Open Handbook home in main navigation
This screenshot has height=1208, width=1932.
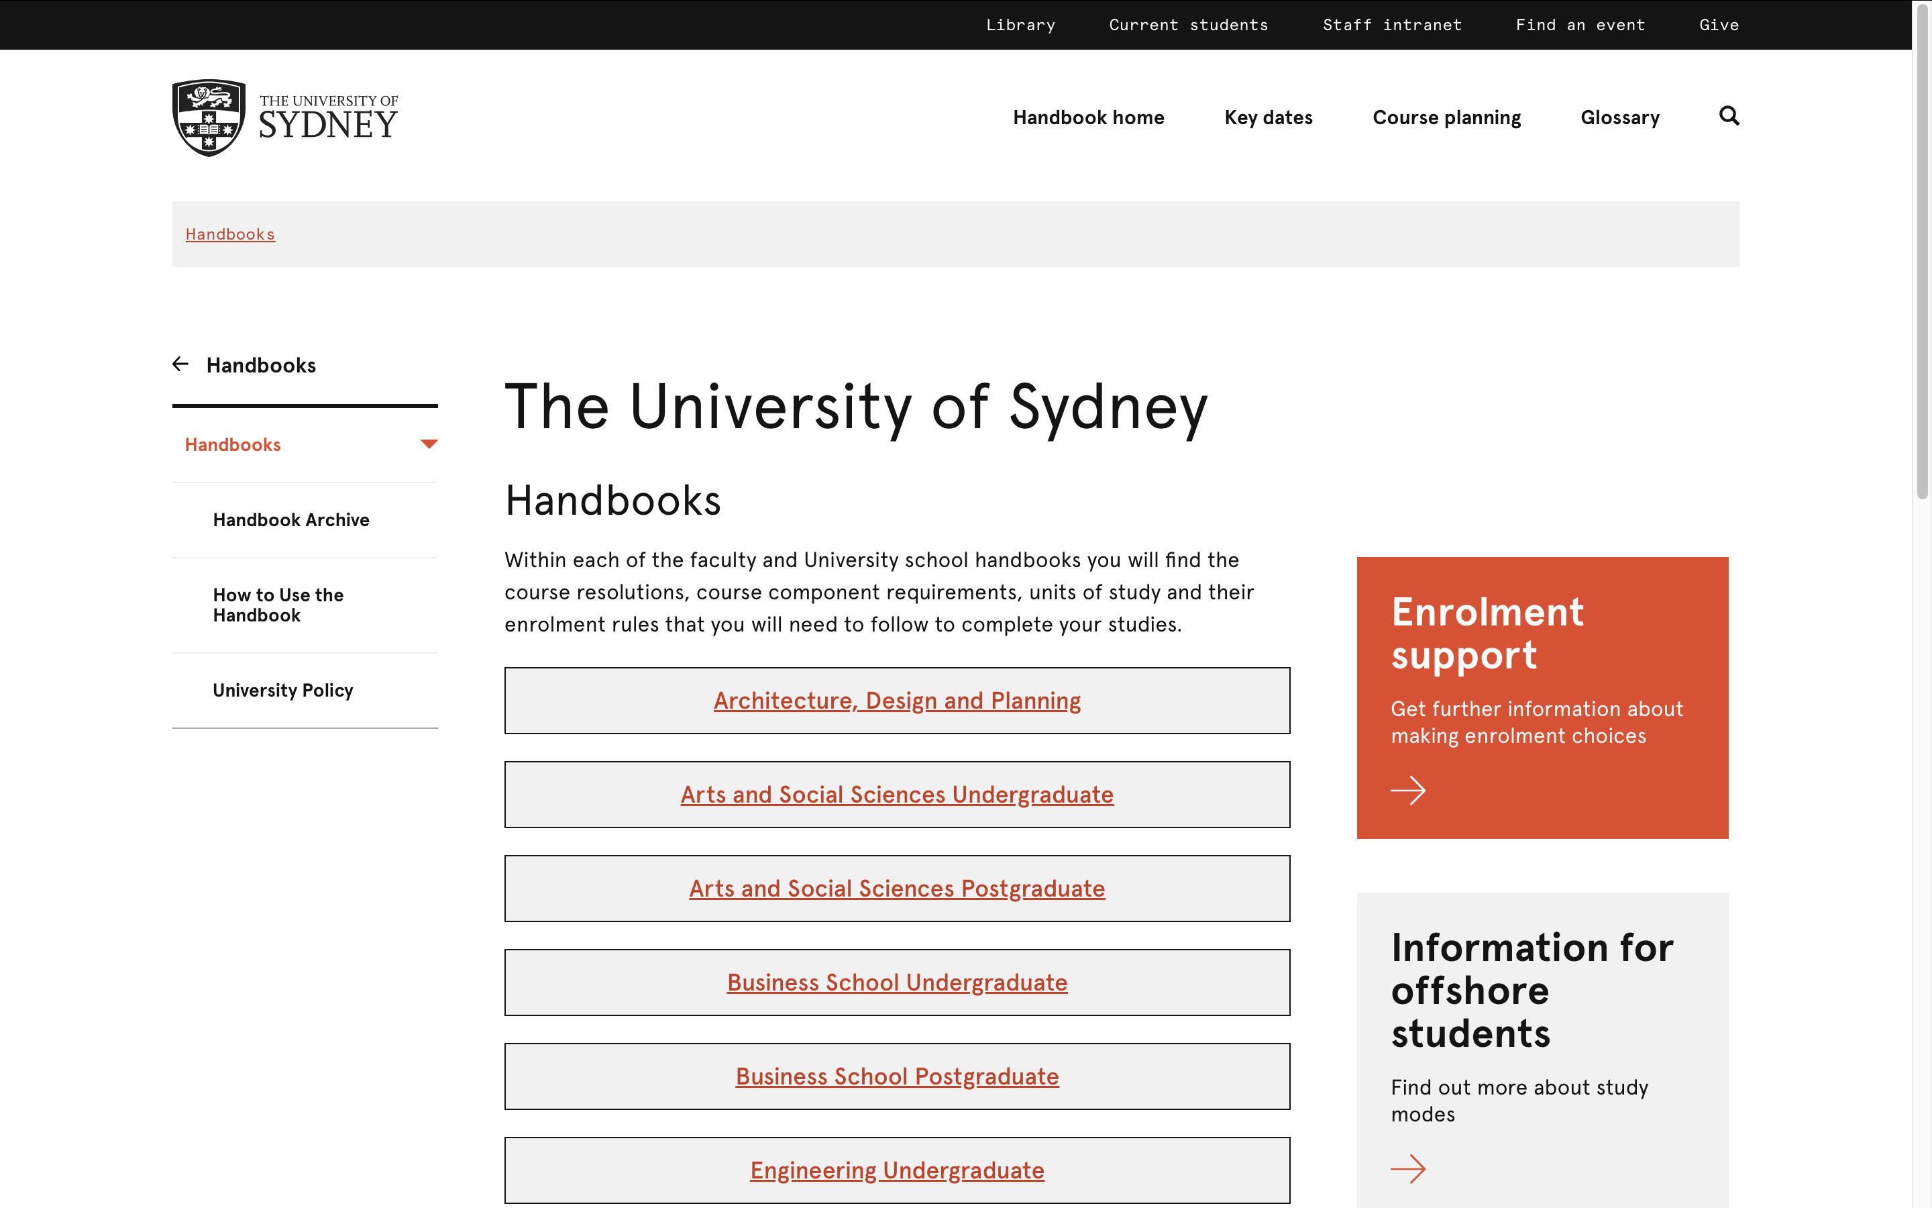(1088, 117)
